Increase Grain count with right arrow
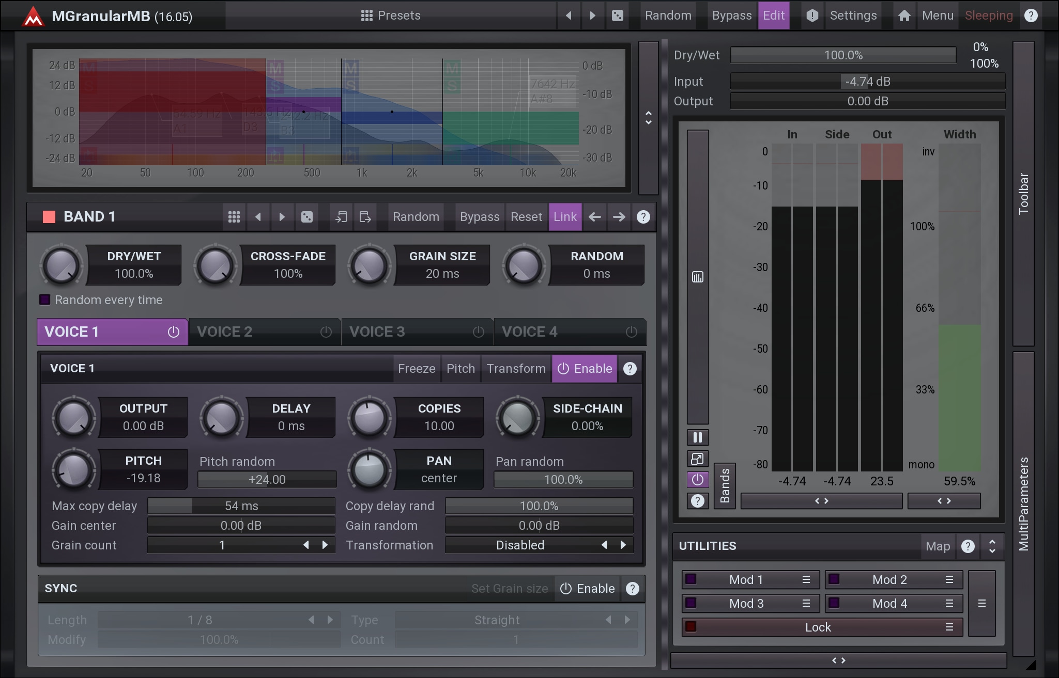 [x=325, y=545]
